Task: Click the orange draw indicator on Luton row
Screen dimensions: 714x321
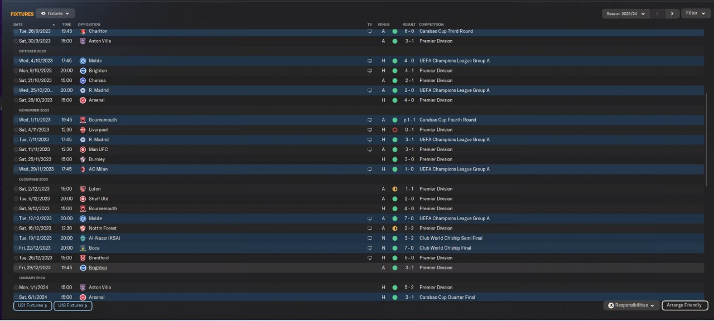Action: click(x=394, y=189)
